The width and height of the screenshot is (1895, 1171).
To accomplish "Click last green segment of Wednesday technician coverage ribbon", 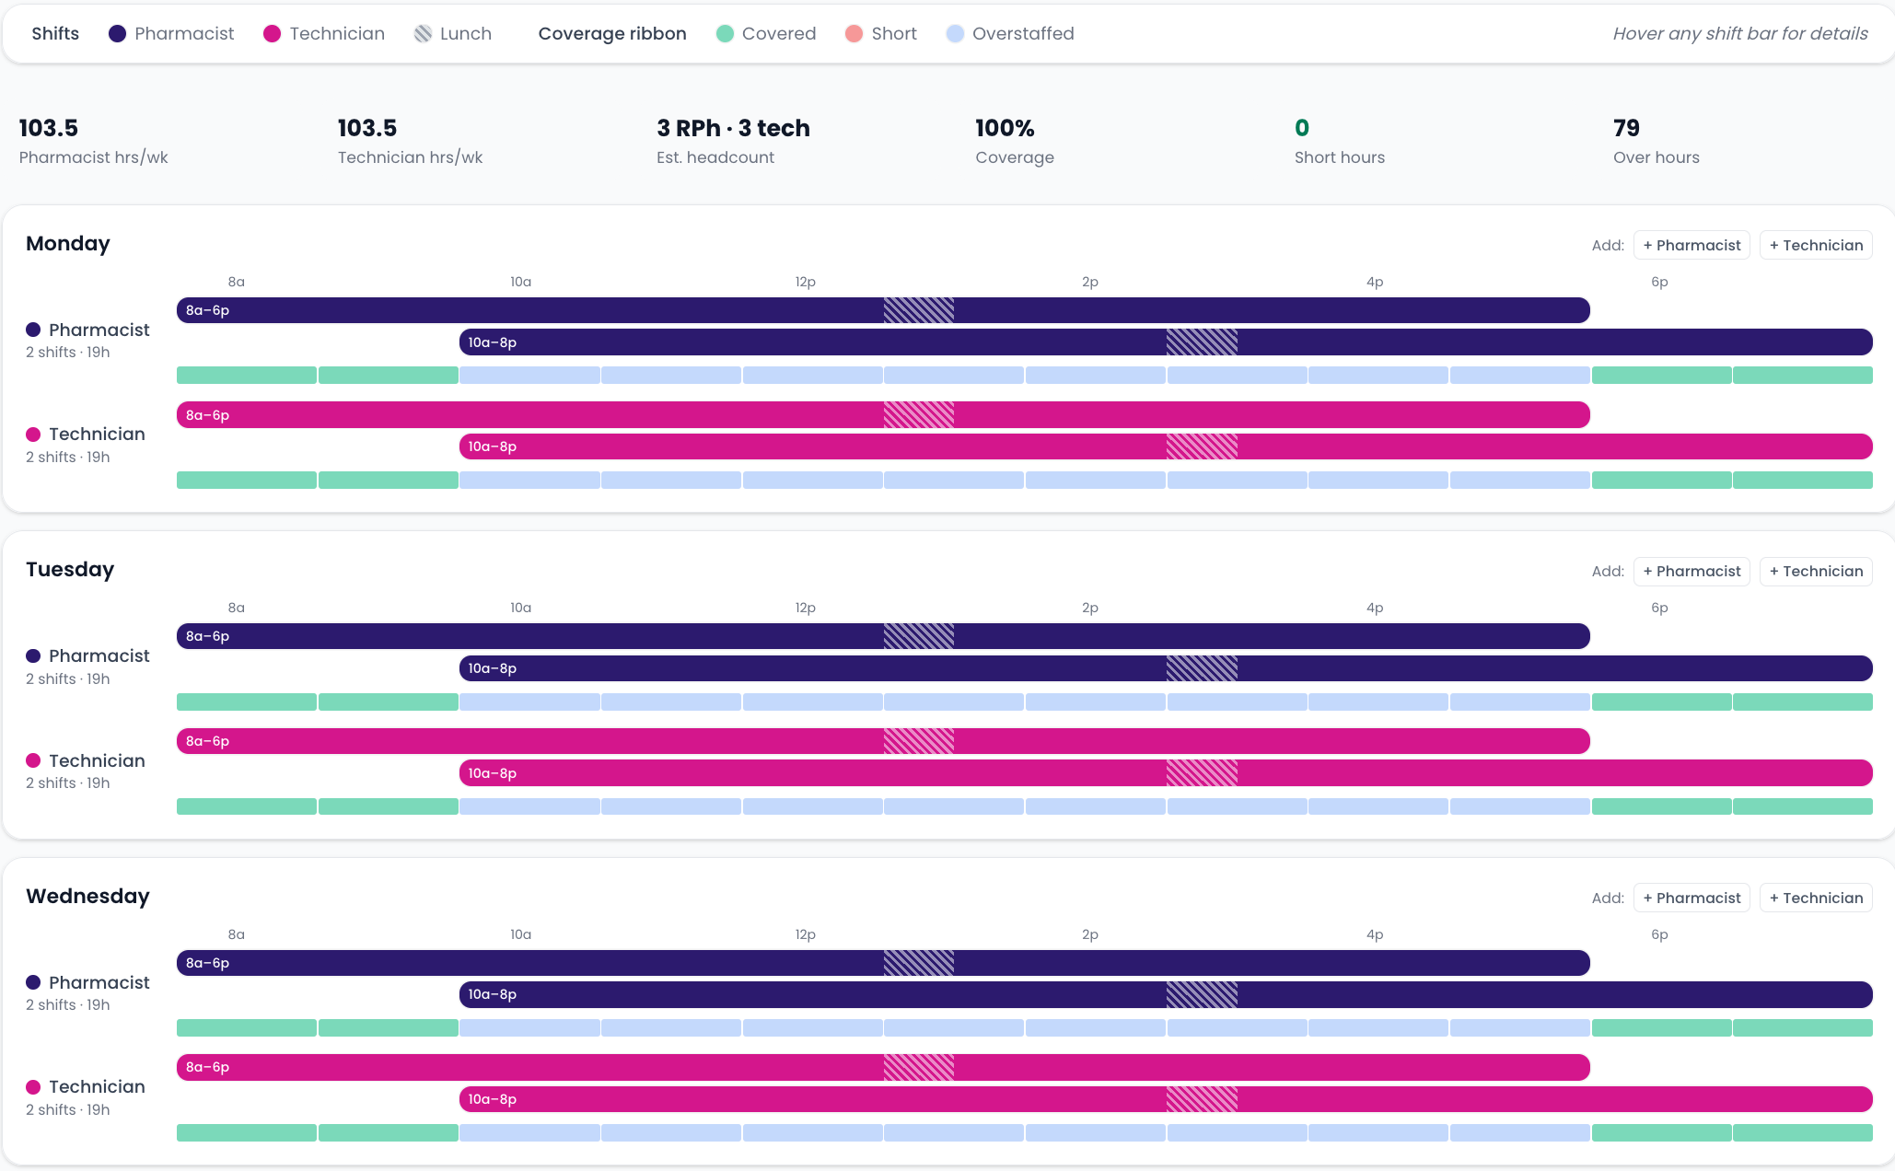I will (x=1803, y=1133).
